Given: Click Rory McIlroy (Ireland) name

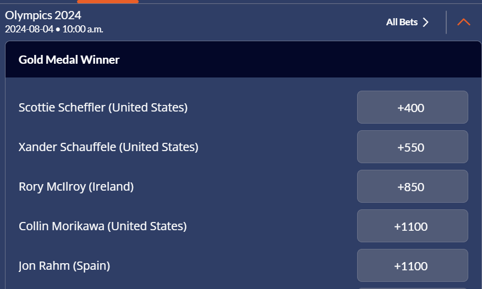Looking at the screenshot, I should coord(76,187).
